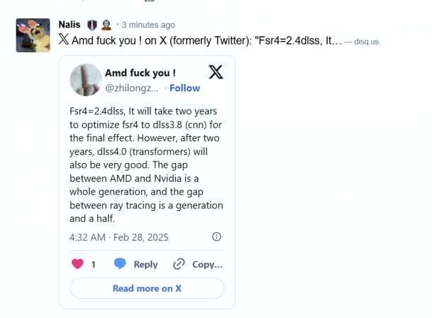Click the heart like icon on tweet
432x318 pixels.
(77, 264)
